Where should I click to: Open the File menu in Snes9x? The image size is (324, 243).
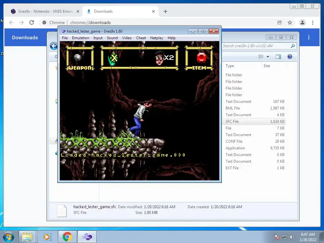(65, 38)
